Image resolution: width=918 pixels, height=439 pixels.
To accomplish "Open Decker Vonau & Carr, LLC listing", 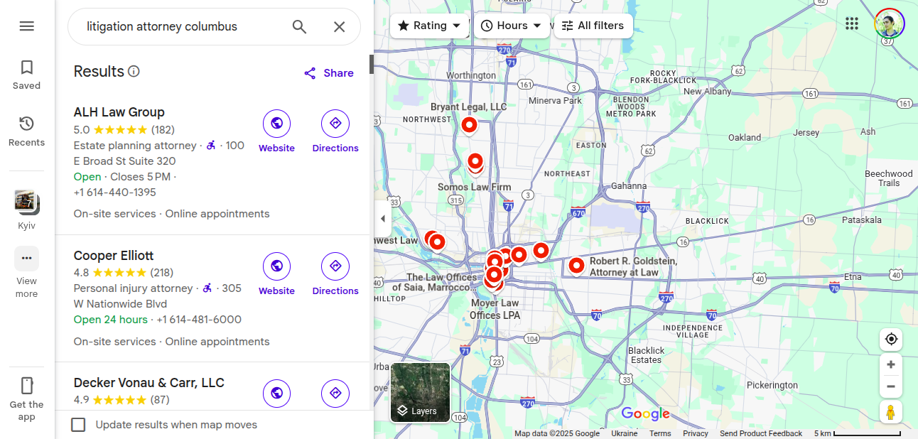I will pyautogui.click(x=149, y=383).
